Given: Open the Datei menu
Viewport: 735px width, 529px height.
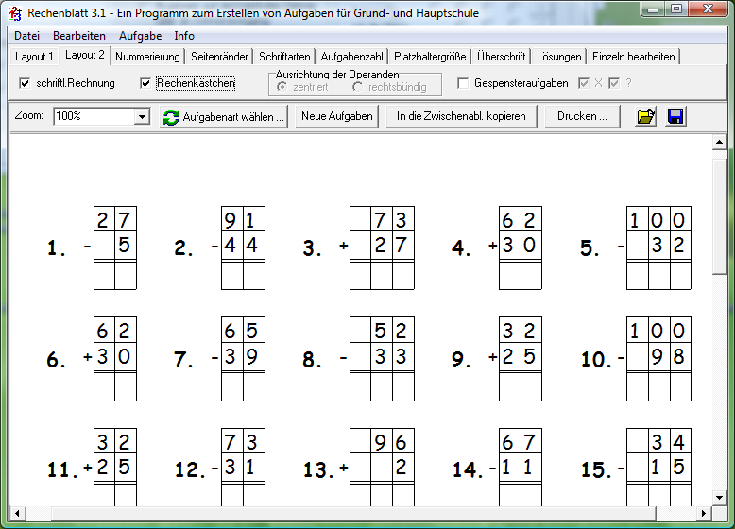Looking at the screenshot, I should coord(27,36).
